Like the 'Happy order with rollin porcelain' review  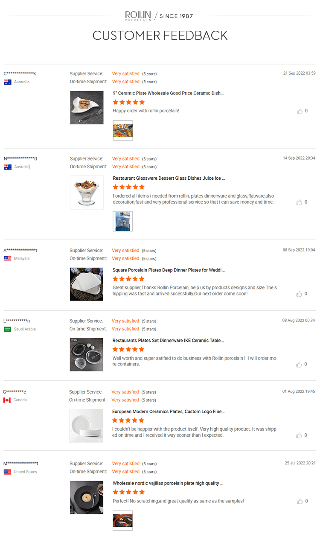pos(300,111)
